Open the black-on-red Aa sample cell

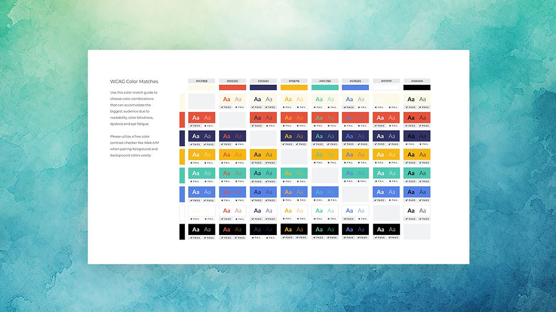click(417, 117)
